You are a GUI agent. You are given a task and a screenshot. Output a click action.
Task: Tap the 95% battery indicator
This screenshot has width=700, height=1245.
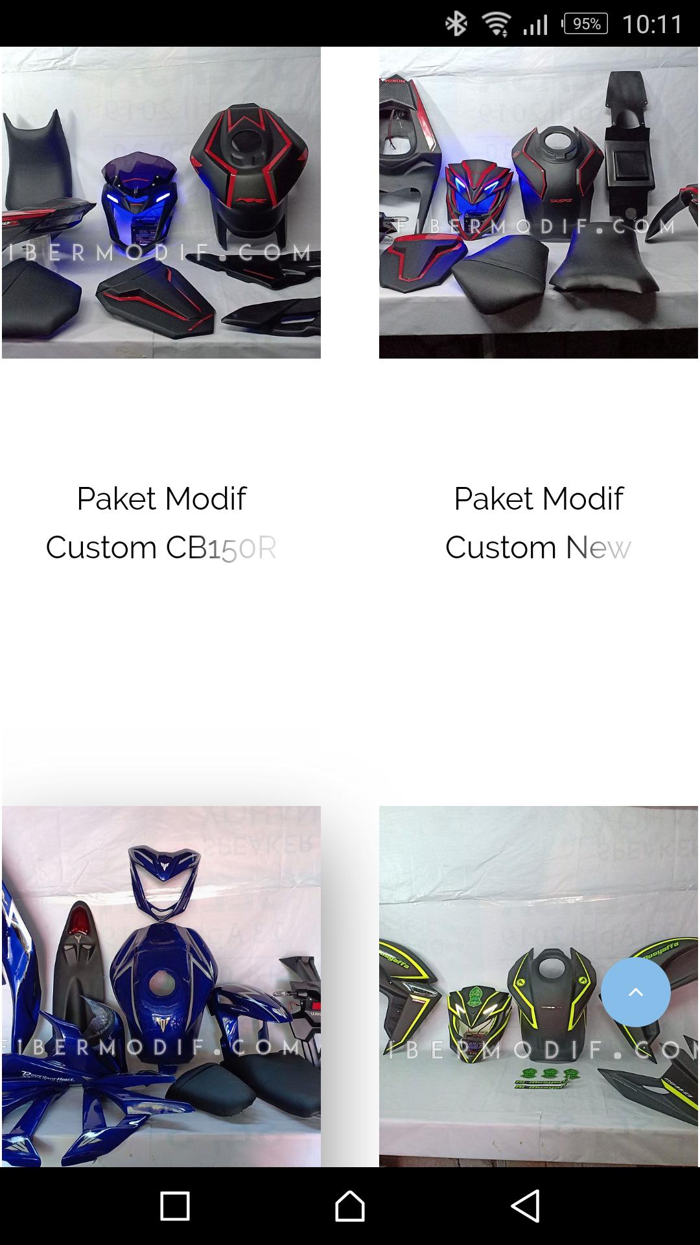click(585, 24)
